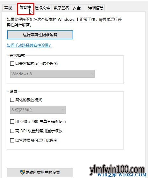This screenshot has height=178, width=148.
Task: Go to the 数字签名 tab
Action: tap(61, 8)
